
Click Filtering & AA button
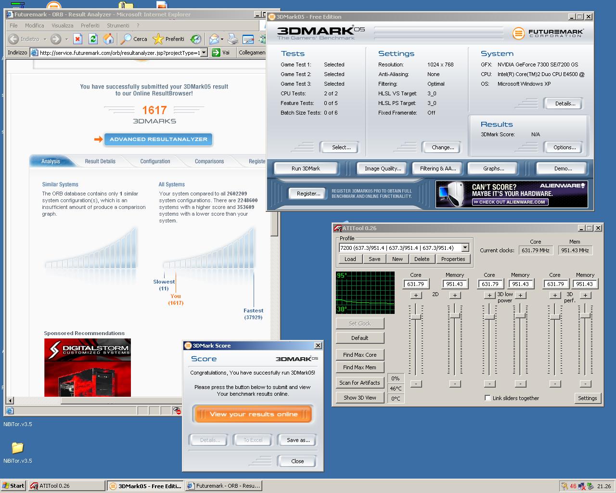[438, 169]
